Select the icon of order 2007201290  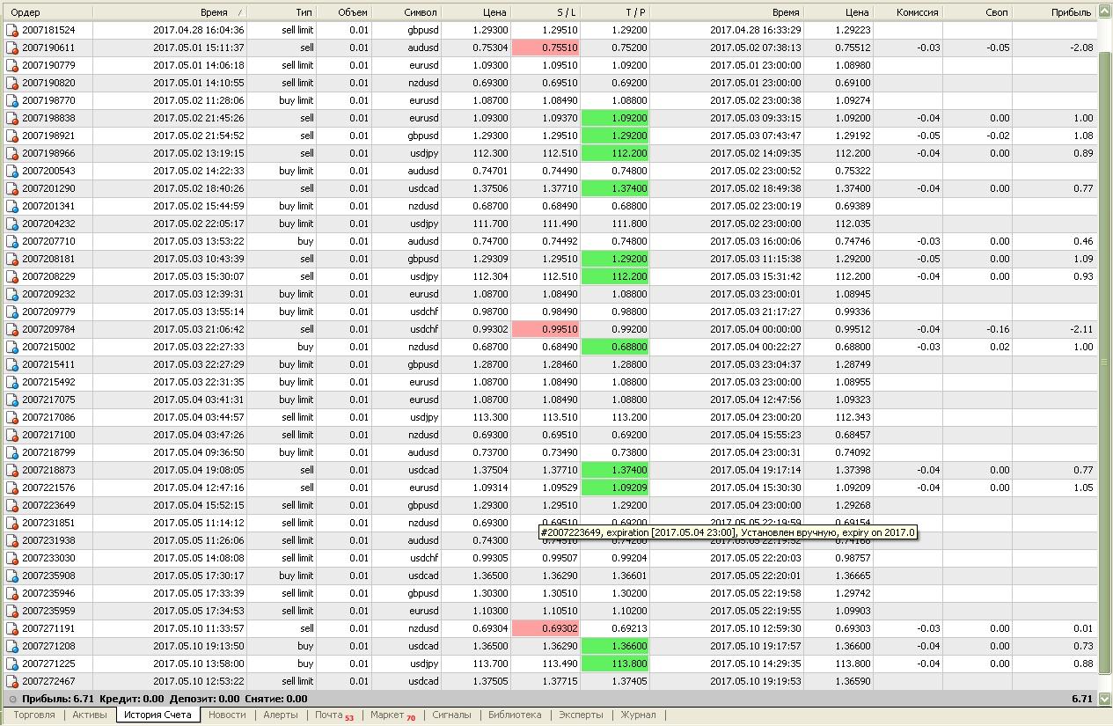pyautogui.click(x=12, y=188)
